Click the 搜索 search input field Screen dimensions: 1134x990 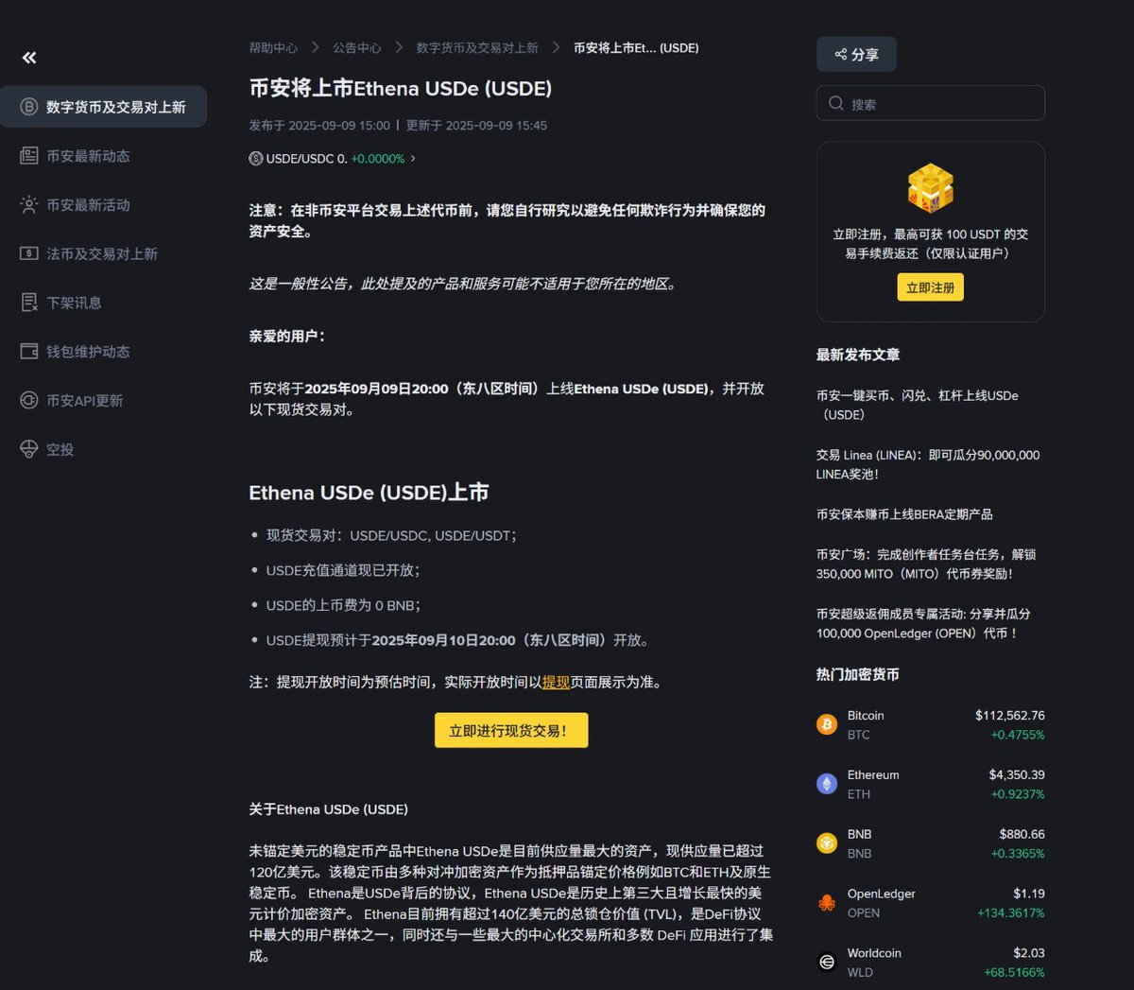coord(931,103)
